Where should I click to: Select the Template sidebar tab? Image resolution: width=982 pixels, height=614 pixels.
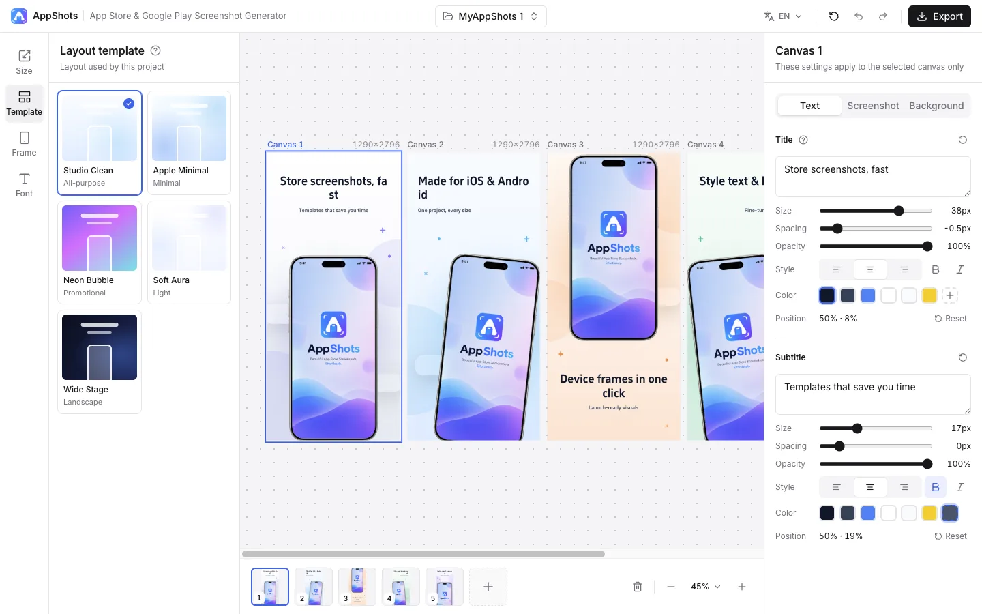(24, 103)
